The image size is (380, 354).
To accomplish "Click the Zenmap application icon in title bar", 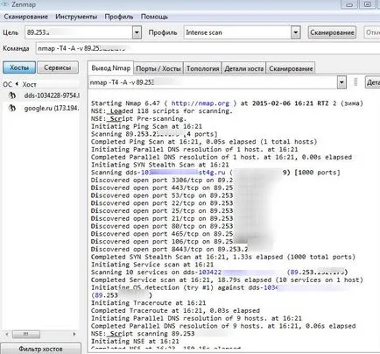I will (x=5, y=4).
